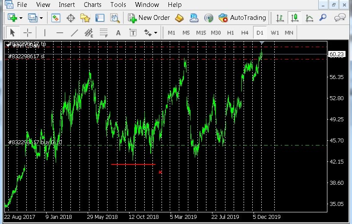The height and width of the screenshot is (224, 352).
Task: Click the red horizontal line on chart
Action: (133, 164)
